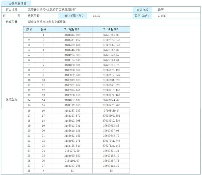
Task: Click the Y value 37608489.9
Action: tap(111, 111)
